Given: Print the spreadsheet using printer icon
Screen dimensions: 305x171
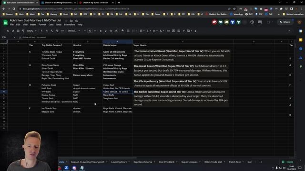Looking at the screenshot, I should [18, 31].
